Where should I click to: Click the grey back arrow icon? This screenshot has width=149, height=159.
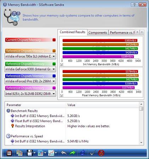[64, 153]
